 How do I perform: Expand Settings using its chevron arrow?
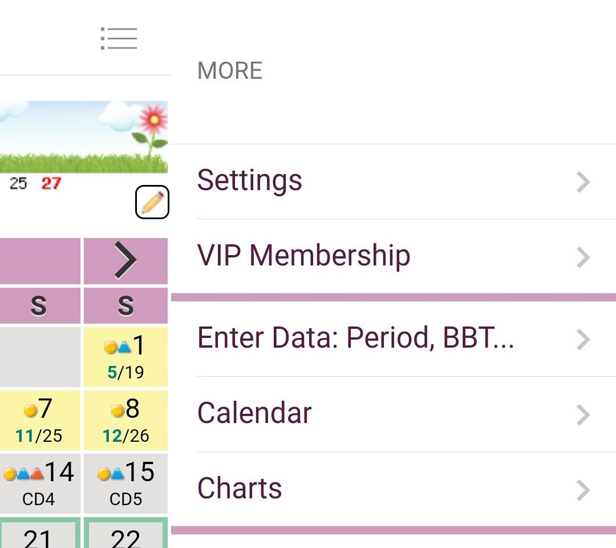(583, 182)
